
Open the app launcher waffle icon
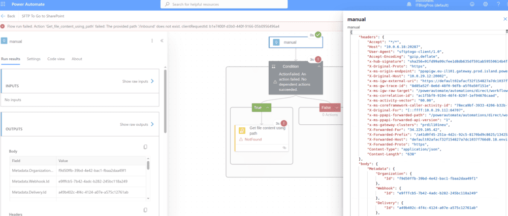pos(3,4)
